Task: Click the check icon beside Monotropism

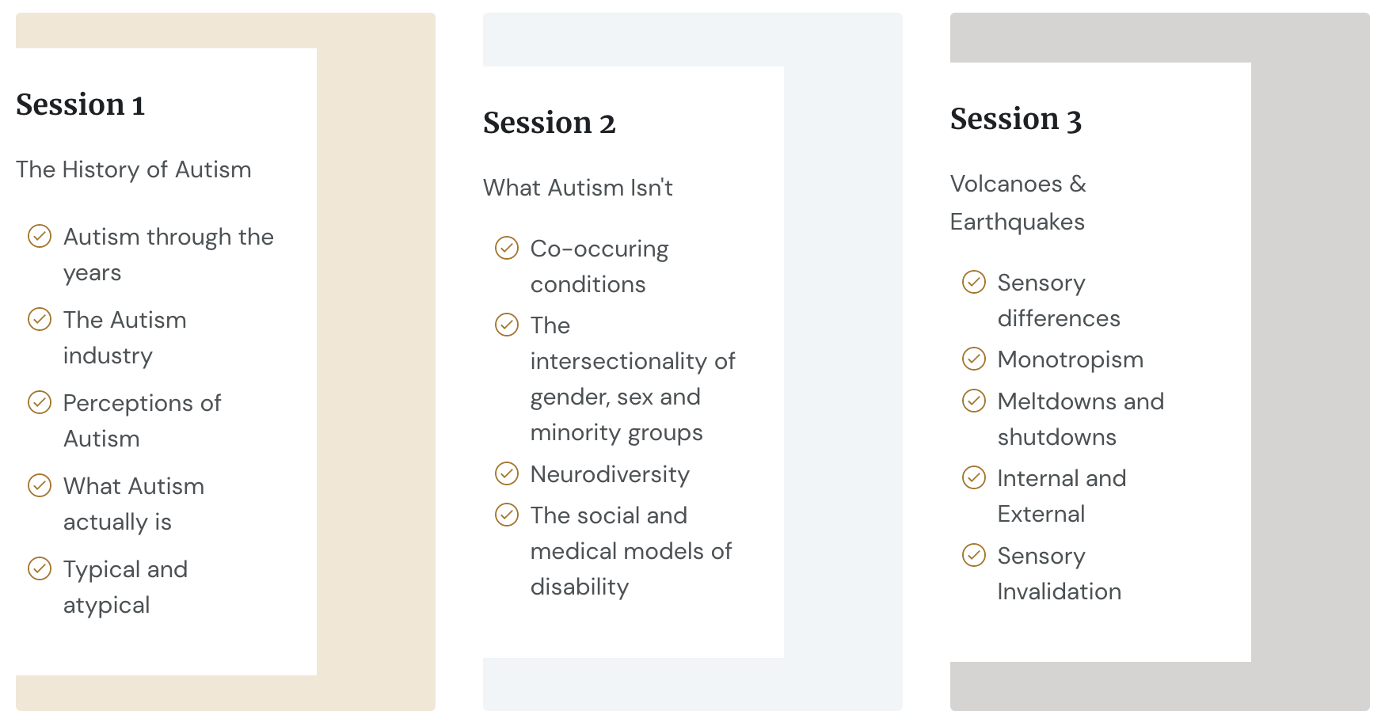Action: 974,359
